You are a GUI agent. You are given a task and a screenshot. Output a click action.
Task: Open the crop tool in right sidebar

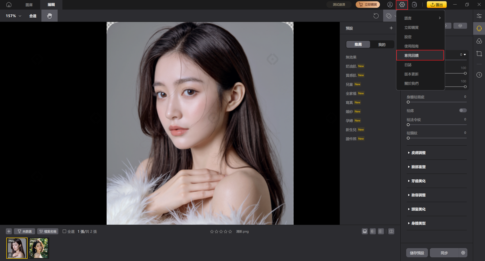point(479,54)
